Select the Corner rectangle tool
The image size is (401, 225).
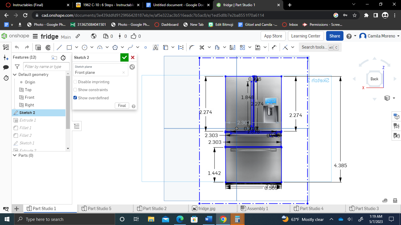tap(69, 47)
